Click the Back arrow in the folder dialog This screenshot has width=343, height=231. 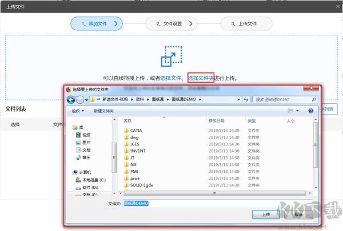click(71, 100)
